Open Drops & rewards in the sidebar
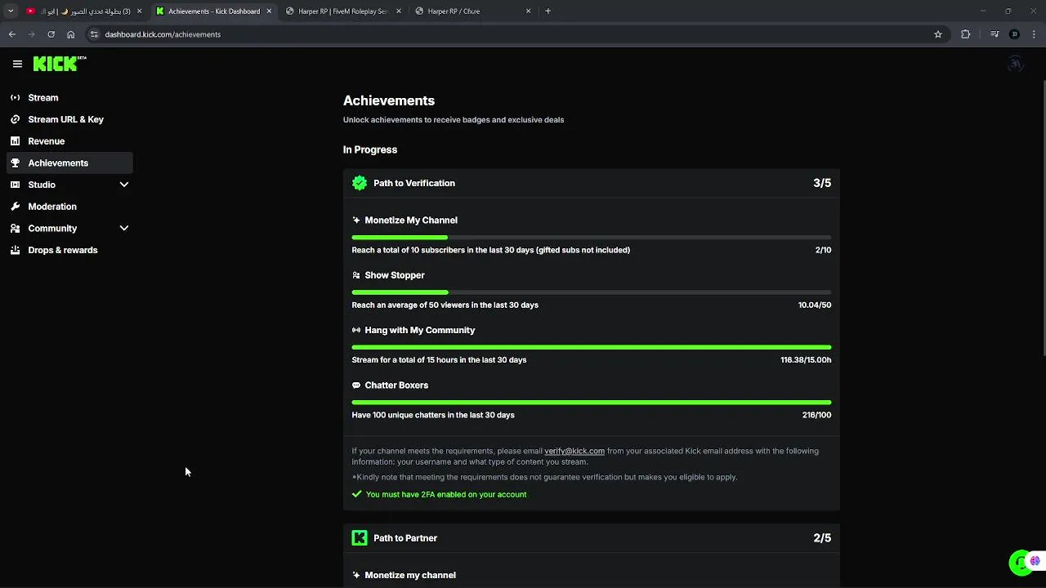This screenshot has width=1046, height=588. point(62,250)
